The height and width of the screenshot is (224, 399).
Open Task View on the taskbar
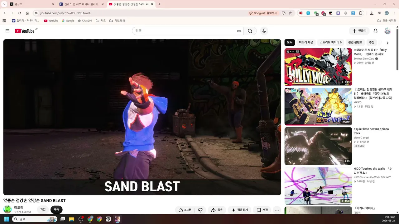point(62,219)
